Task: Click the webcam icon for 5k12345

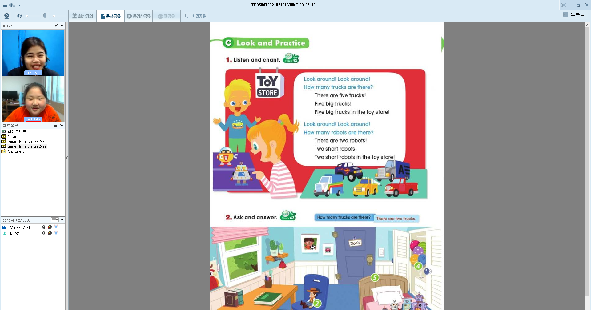Action: 44,233
